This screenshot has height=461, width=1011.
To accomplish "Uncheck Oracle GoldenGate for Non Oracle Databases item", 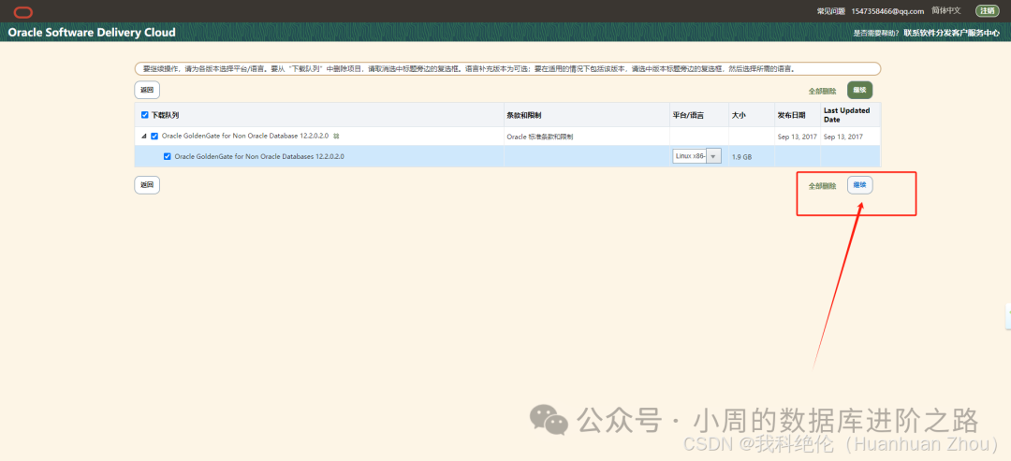I will tap(168, 156).
